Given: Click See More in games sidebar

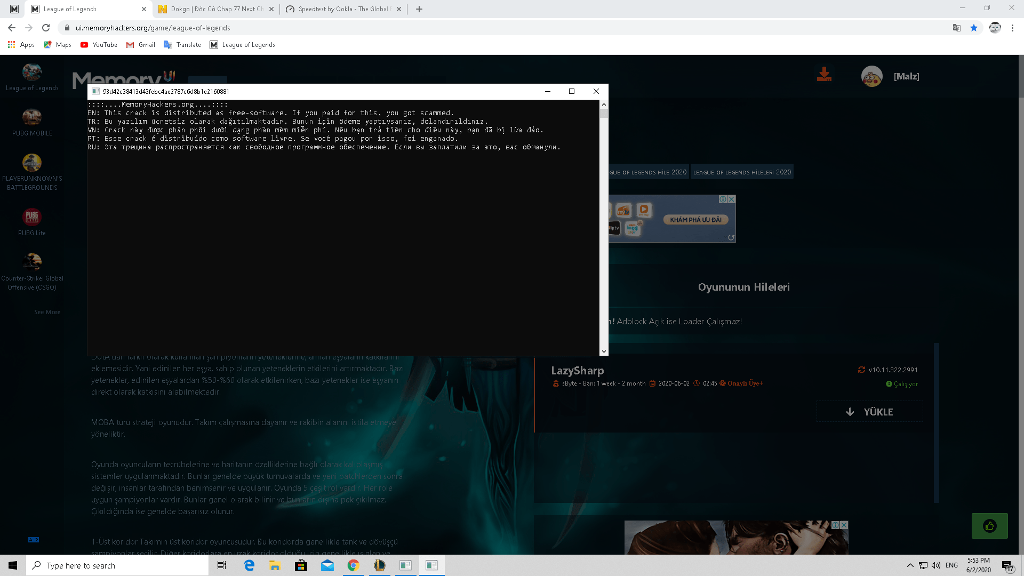Looking at the screenshot, I should point(47,312).
